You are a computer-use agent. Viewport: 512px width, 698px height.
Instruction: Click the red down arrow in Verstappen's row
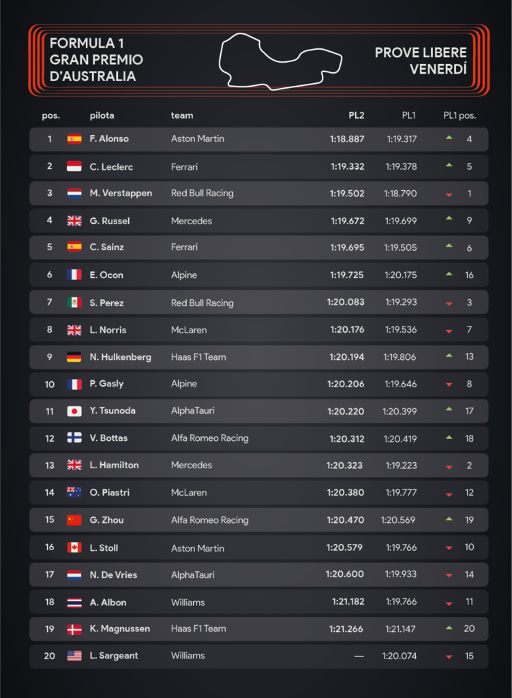click(x=449, y=194)
